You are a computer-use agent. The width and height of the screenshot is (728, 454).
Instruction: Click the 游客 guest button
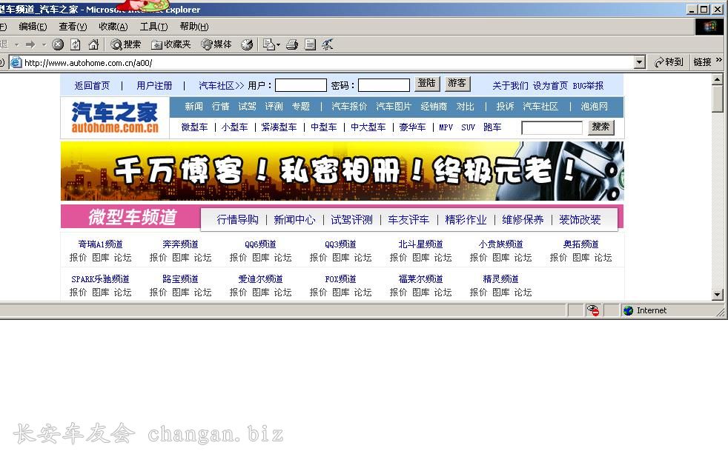457,84
